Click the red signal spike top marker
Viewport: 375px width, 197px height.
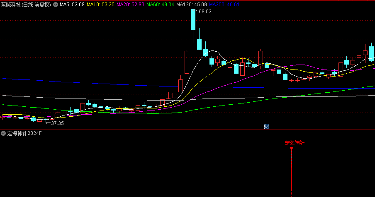(291, 148)
